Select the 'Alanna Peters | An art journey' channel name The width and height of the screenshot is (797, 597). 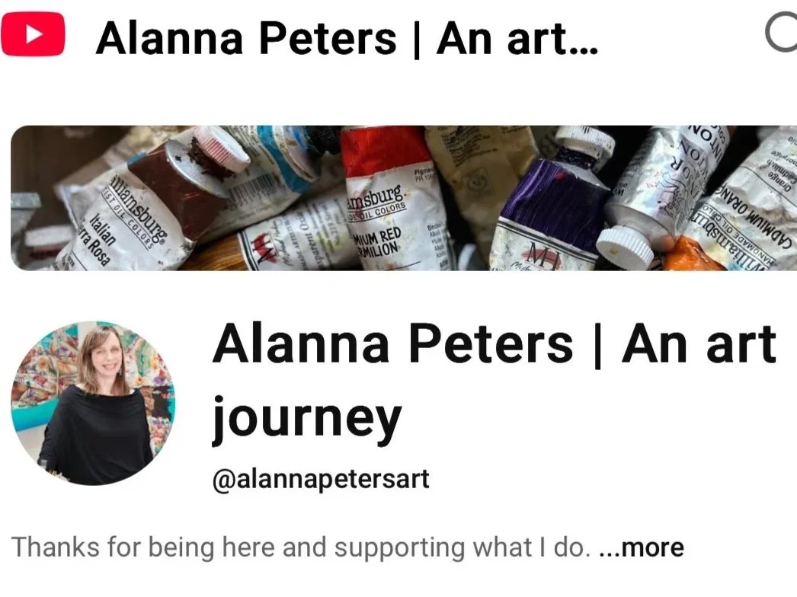coord(494,384)
